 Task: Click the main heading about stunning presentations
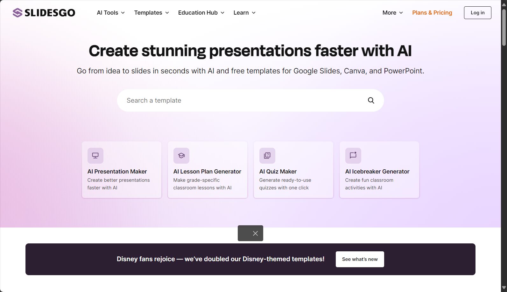(250, 51)
